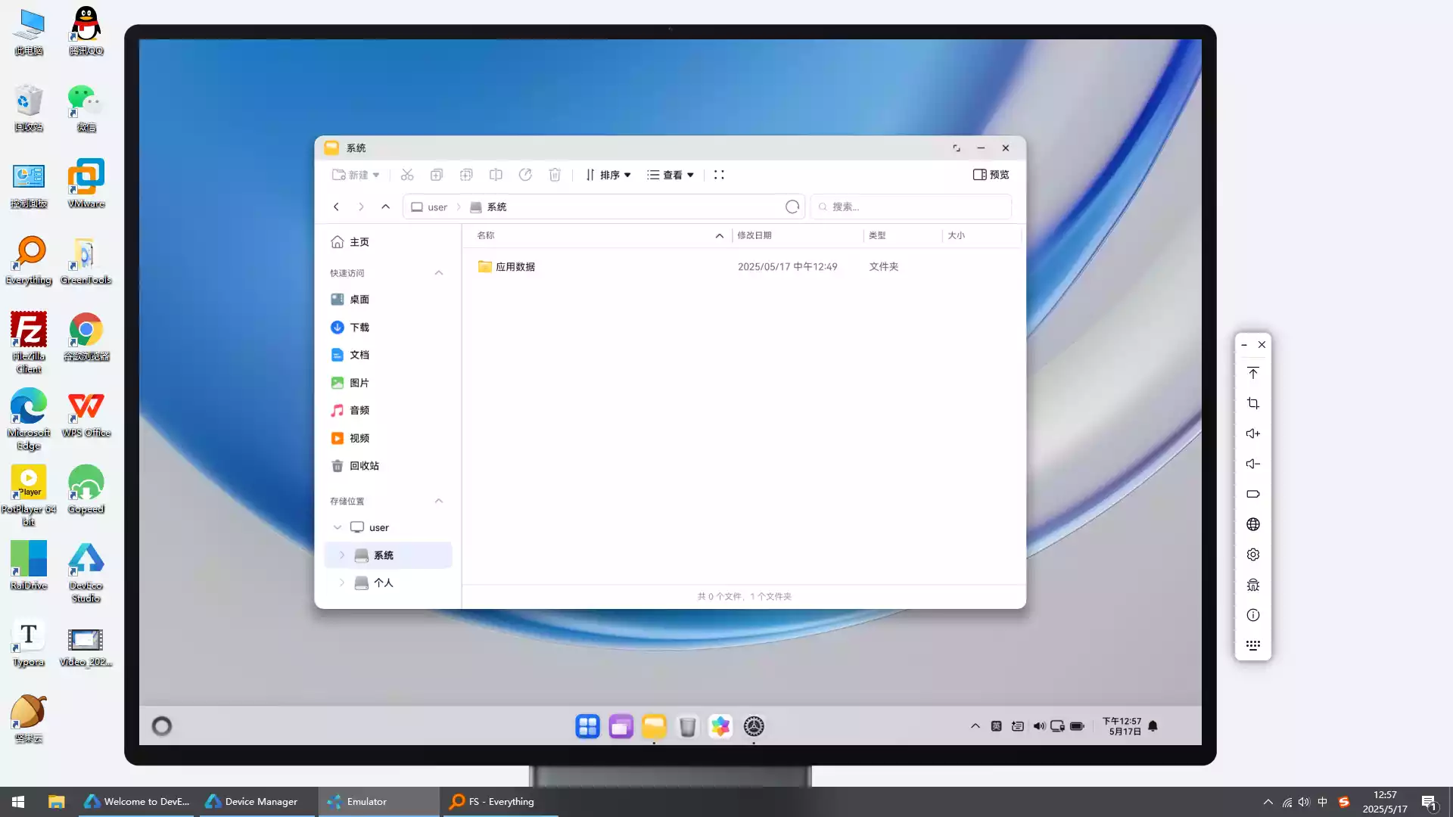Switch to Device Manager in Windows taskbar
Screen dimensions: 1453x817
[x=258, y=802]
